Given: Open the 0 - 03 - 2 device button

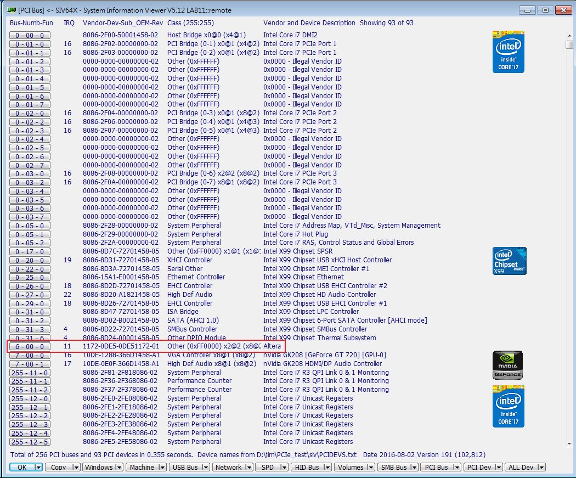Looking at the screenshot, I should tap(30, 183).
